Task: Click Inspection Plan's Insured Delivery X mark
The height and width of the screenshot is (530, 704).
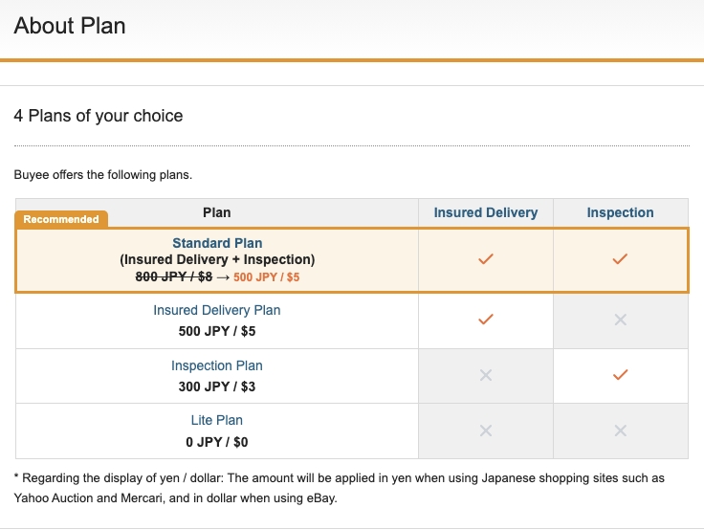Action: (x=486, y=375)
